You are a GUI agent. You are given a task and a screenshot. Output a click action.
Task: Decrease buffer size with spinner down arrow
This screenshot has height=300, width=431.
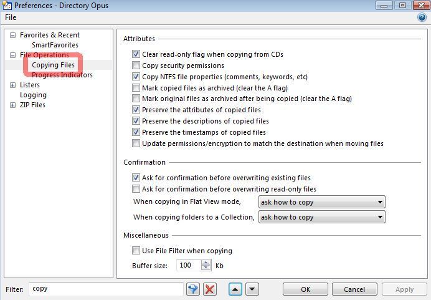click(206, 268)
